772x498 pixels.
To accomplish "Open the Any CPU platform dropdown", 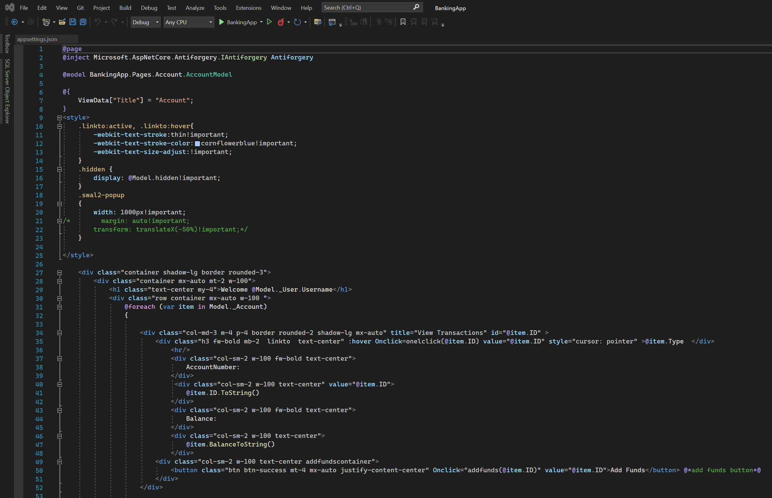I will click(x=189, y=22).
